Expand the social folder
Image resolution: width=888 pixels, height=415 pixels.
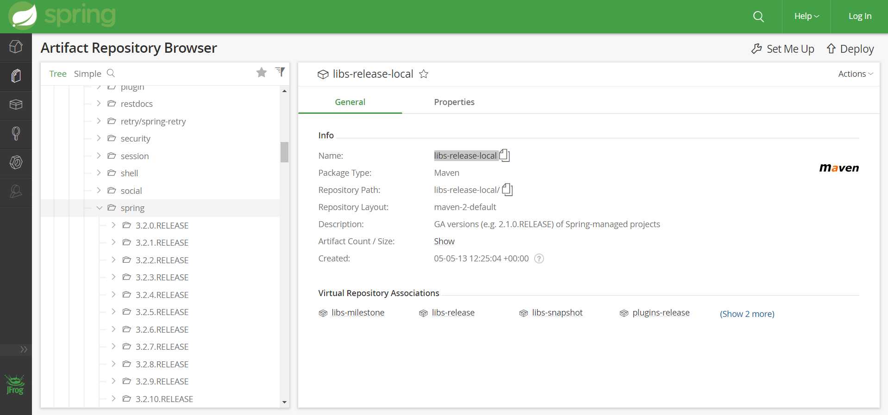pos(99,190)
